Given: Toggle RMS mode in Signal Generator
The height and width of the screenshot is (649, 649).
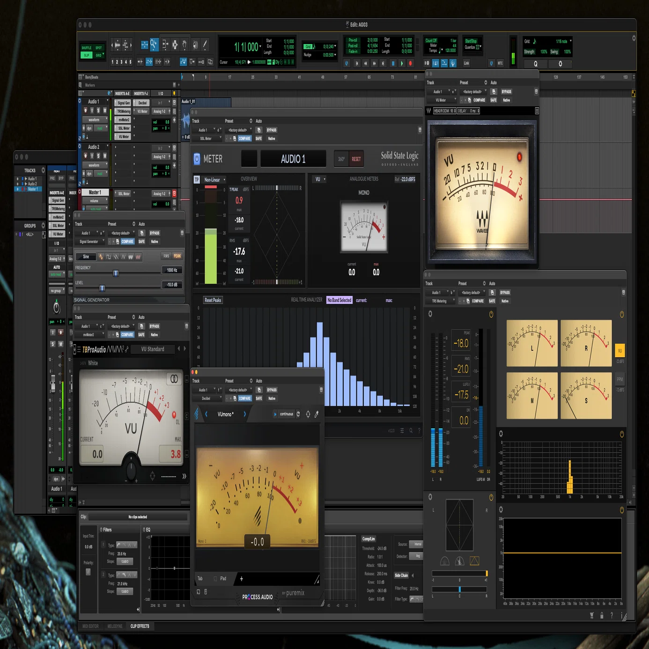Looking at the screenshot, I should point(166,256).
